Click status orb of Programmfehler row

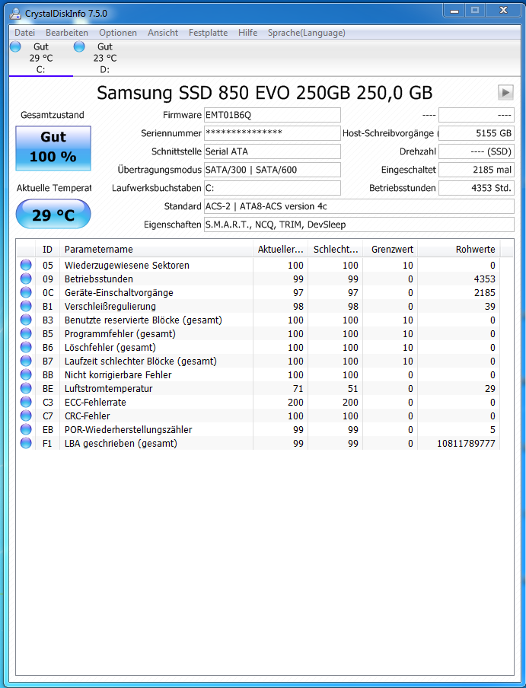click(x=26, y=333)
